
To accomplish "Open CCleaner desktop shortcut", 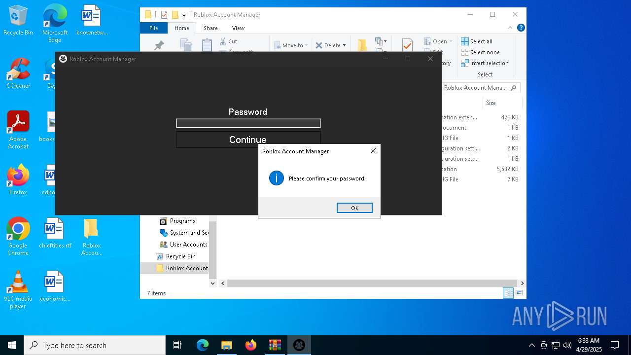I will coord(18,74).
